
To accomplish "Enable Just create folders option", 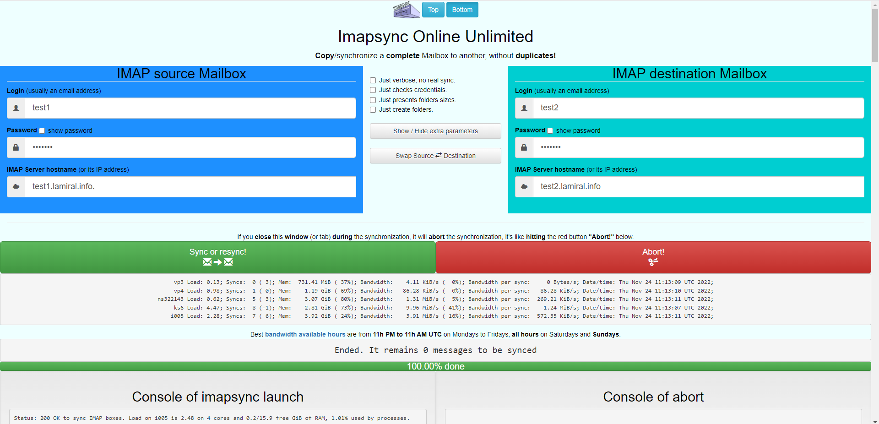I will tap(373, 109).
